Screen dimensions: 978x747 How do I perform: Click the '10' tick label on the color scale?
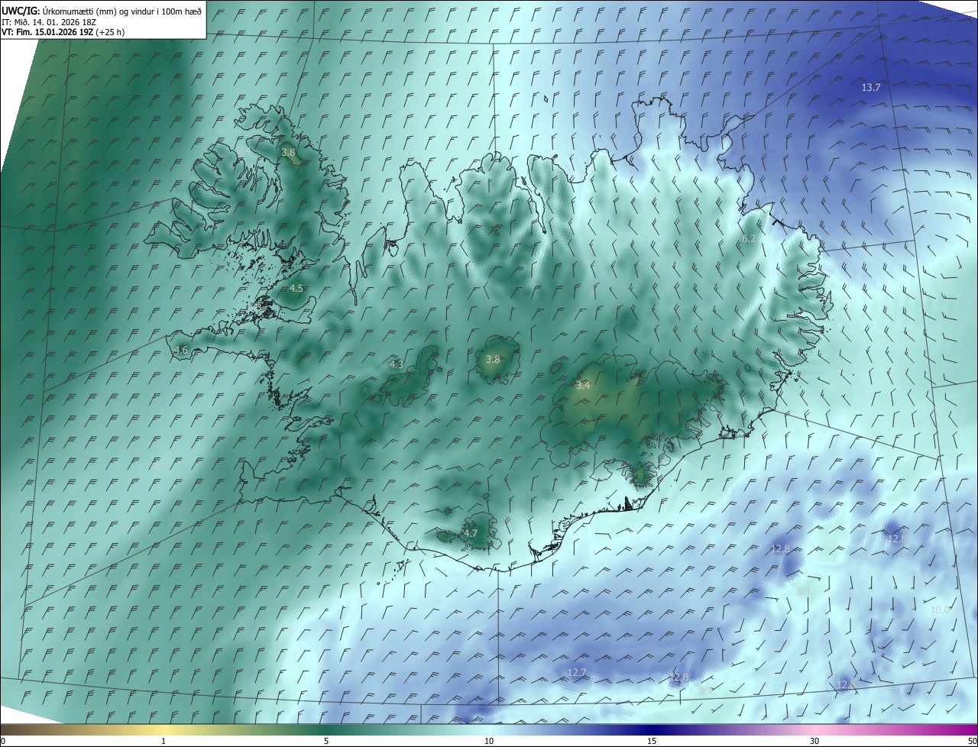tap(489, 742)
